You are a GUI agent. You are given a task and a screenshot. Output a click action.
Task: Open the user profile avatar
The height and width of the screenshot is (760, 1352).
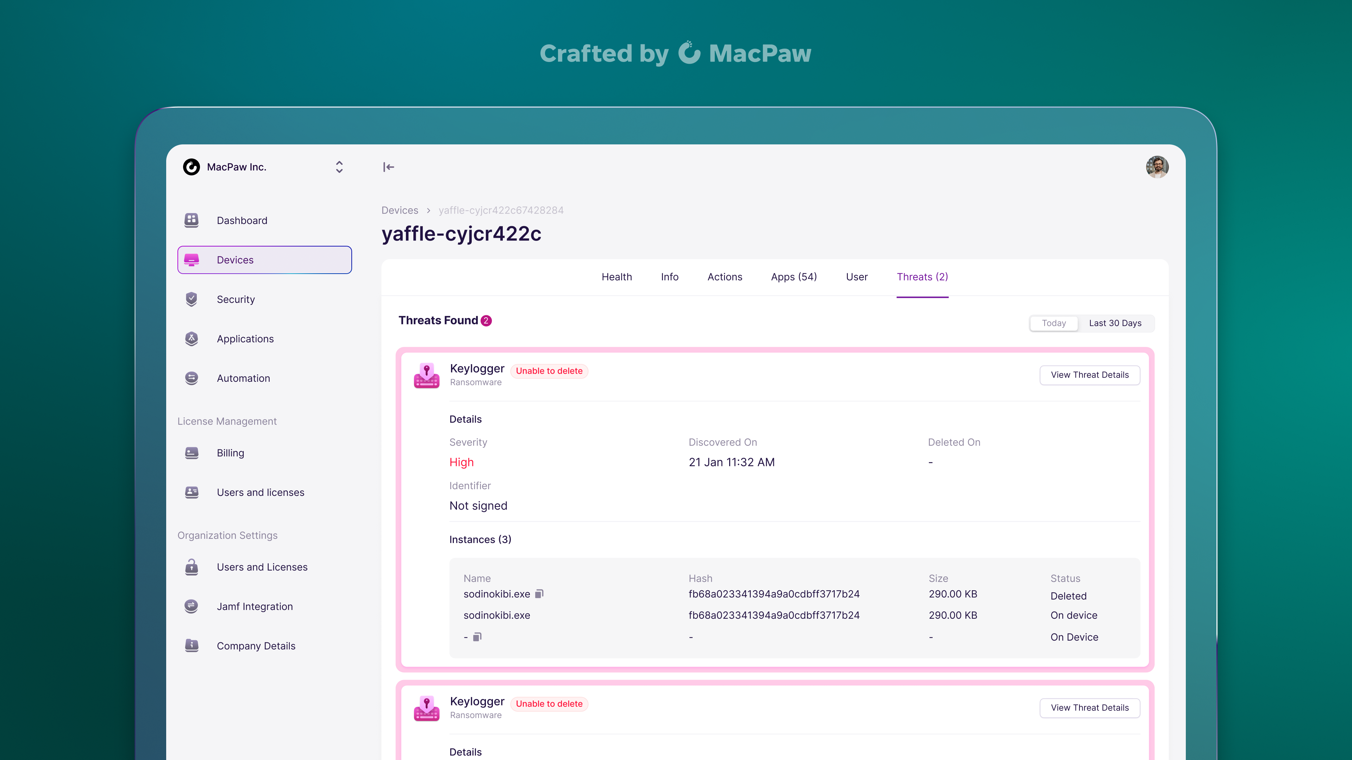(x=1157, y=167)
